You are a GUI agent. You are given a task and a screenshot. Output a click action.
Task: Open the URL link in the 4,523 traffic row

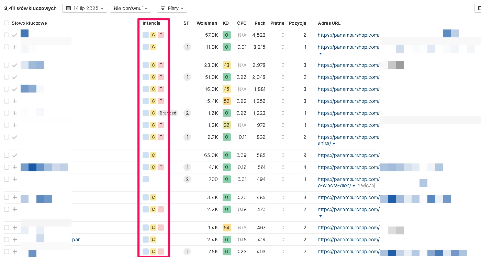coord(348,35)
